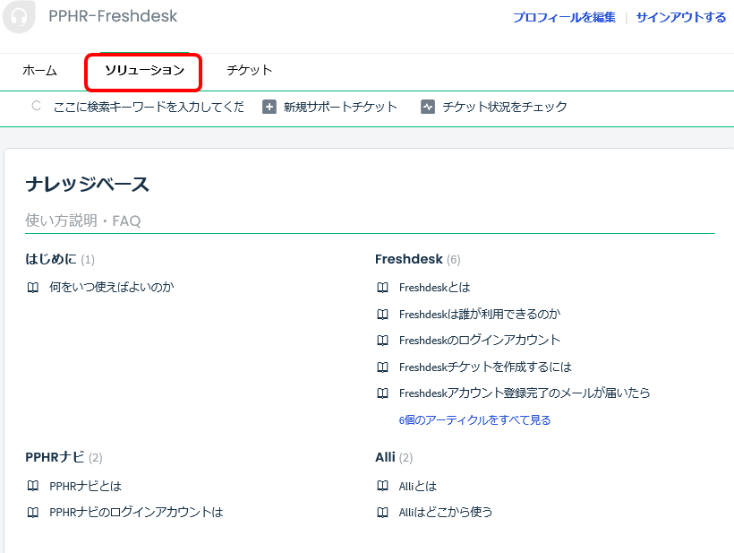Screen dimensions: 734x553
Task: Open article Alliとは
Action: point(417,486)
